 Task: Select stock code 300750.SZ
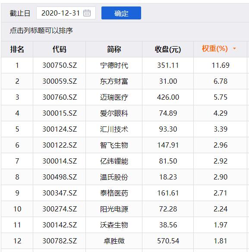(x=60, y=65)
